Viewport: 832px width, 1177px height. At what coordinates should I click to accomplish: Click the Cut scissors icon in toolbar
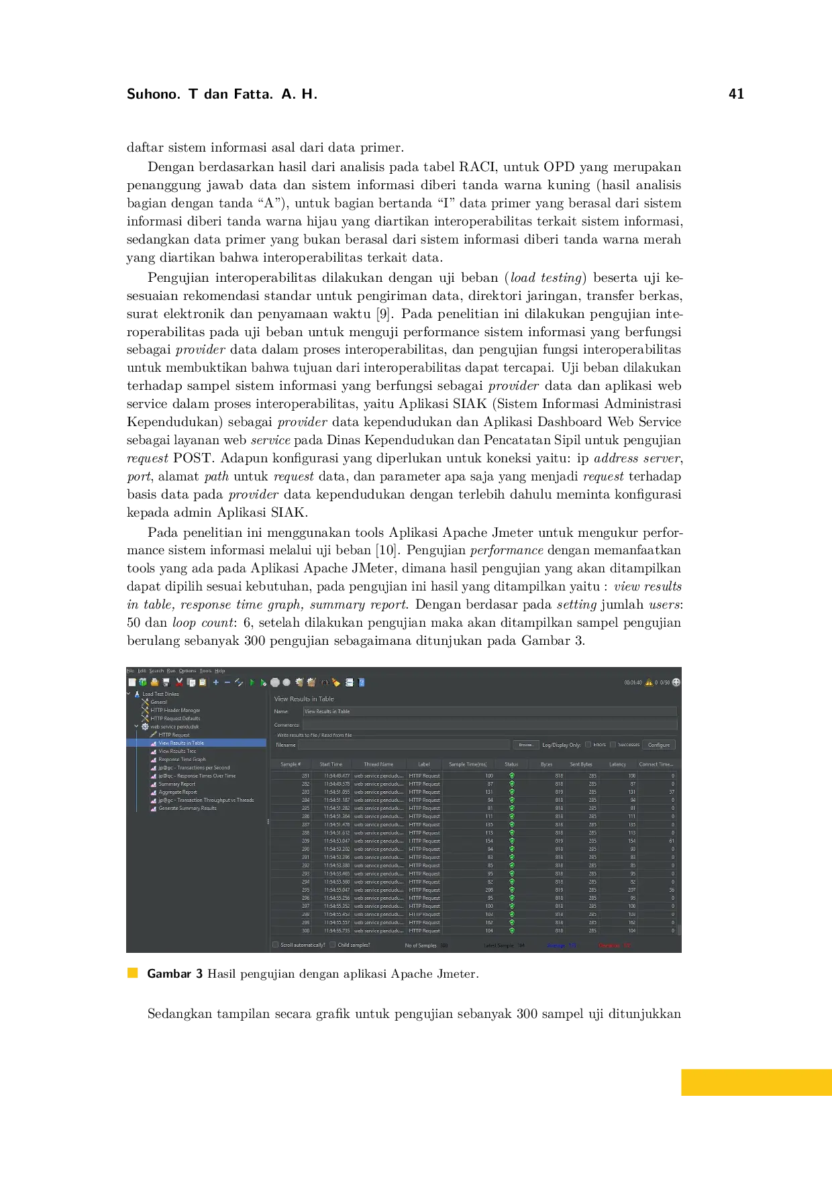[179, 682]
